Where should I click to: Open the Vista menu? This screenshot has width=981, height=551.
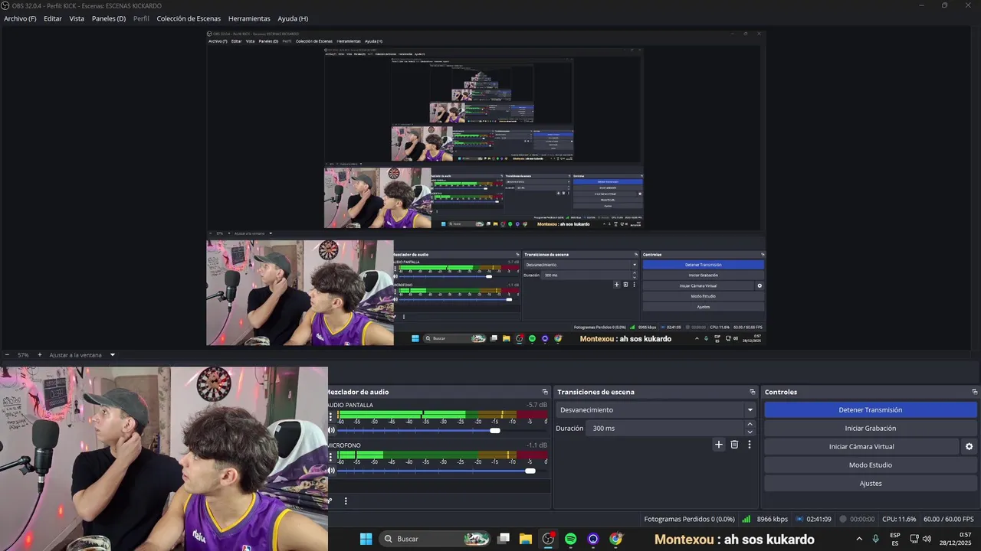77,18
